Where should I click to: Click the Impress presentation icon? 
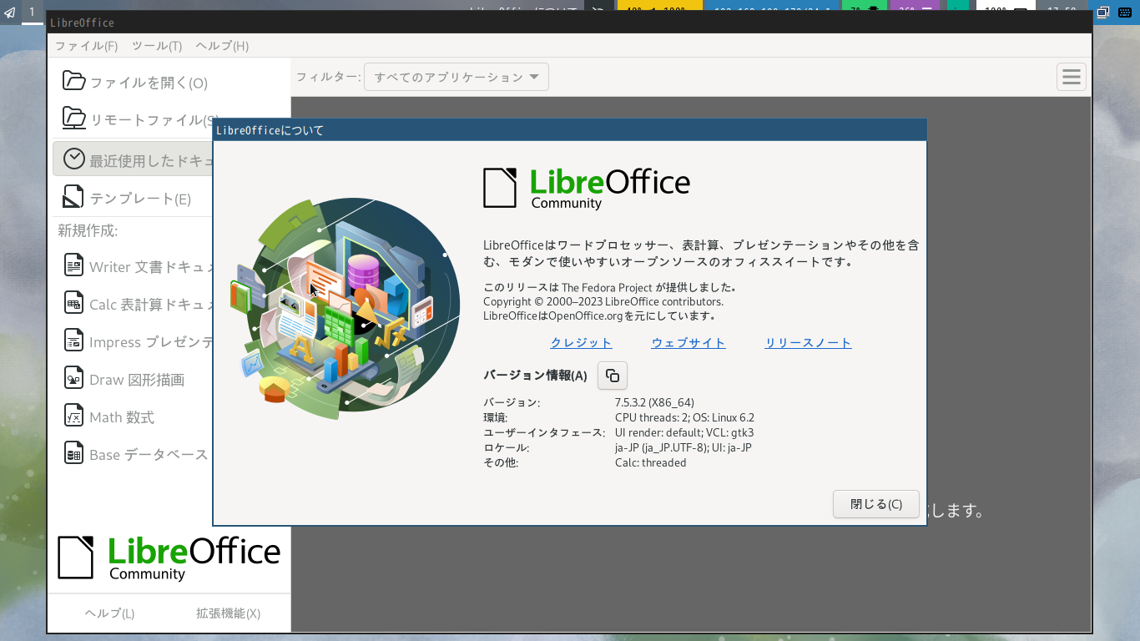pyautogui.click(x=74, y=341)
